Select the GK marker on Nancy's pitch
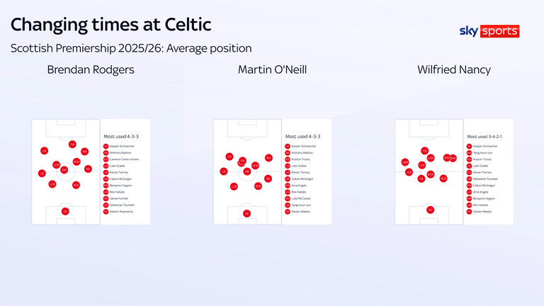This screenshot has width=544, height=306. pyautogui.click(x=430, y=210)
